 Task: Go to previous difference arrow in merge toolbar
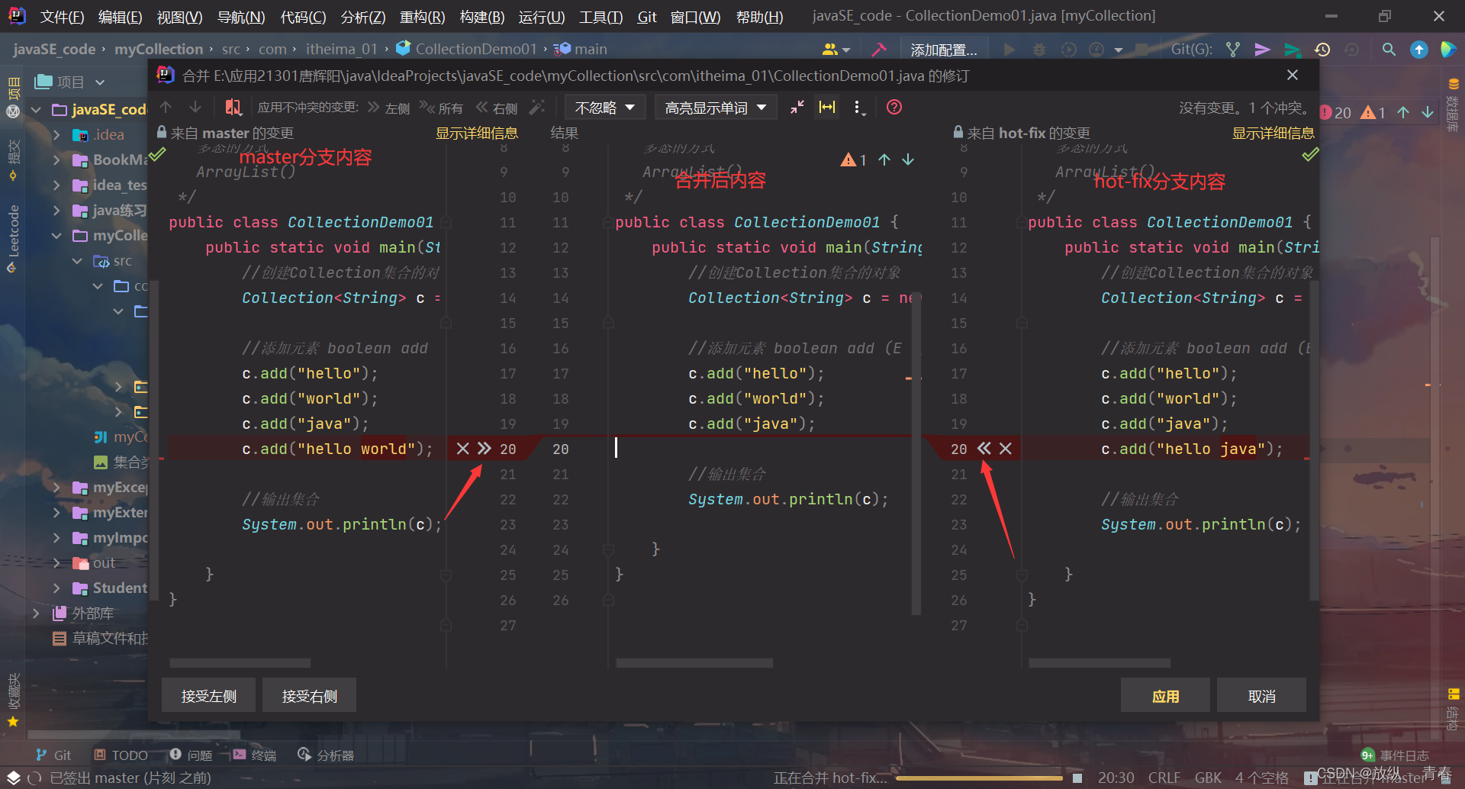click(166, 108)
